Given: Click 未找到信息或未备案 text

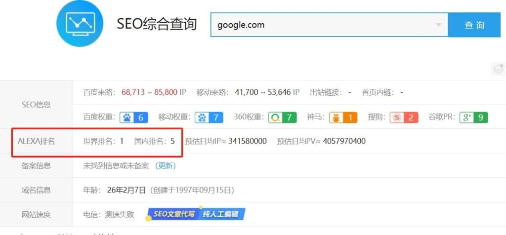Looking at the screenshot, I should (x=116, y=166).
